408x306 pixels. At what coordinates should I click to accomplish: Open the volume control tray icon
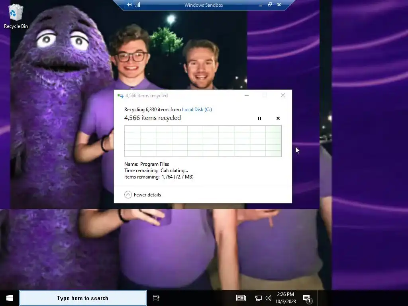268,298
